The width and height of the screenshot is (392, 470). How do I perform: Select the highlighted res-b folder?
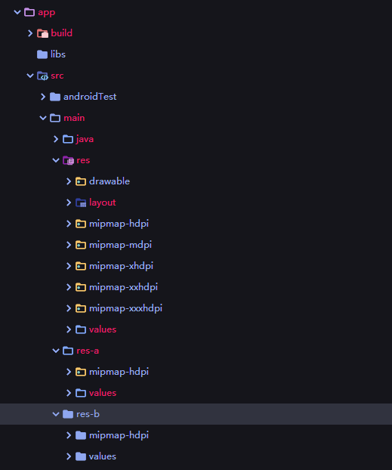click(196, 414)
